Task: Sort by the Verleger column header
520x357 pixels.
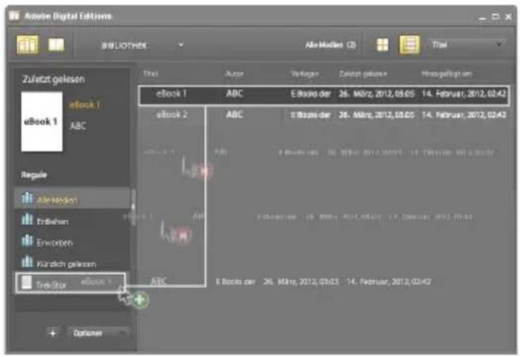Action: pos(304,73)
